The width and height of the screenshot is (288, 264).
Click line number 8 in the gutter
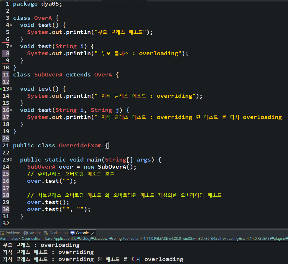point(8,53)
